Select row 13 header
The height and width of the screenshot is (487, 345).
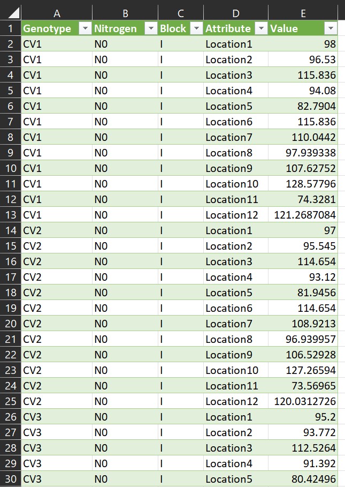click(11, 215)
